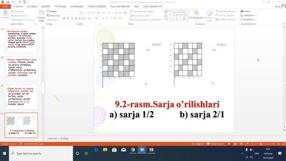Toggle Italic (К) formatting
The image size is (286, 161).
[x=68, y=18]
